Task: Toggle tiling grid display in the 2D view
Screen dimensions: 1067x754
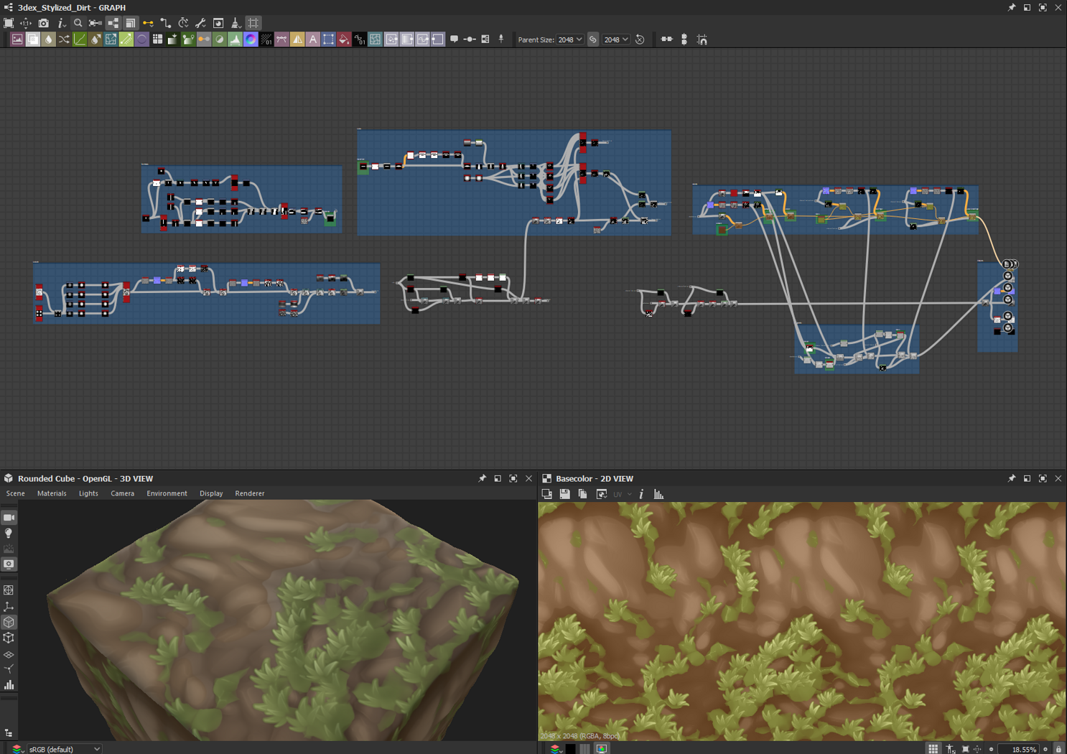Action: click(x=933, y=749)
